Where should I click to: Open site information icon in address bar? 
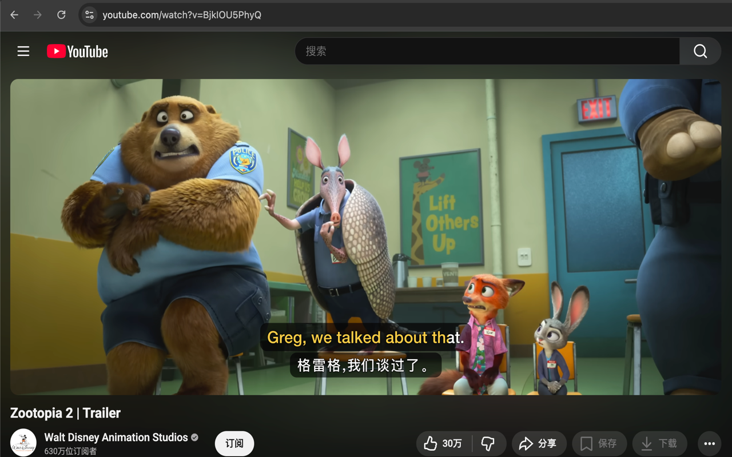tap(89, 15)
